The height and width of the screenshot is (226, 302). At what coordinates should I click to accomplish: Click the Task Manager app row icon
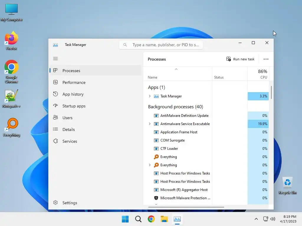[156, 96]
